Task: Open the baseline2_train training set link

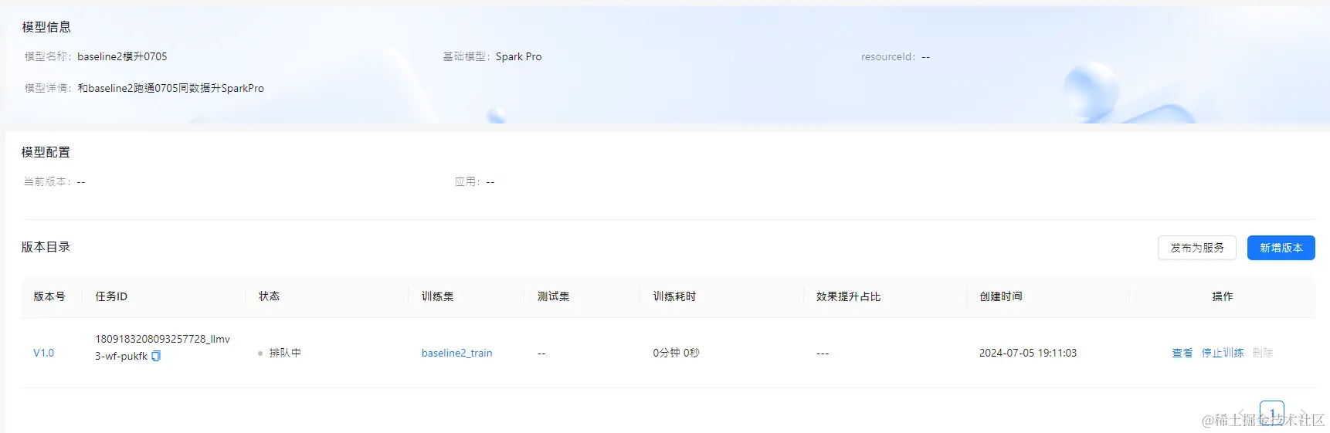Action: (456, 353)
